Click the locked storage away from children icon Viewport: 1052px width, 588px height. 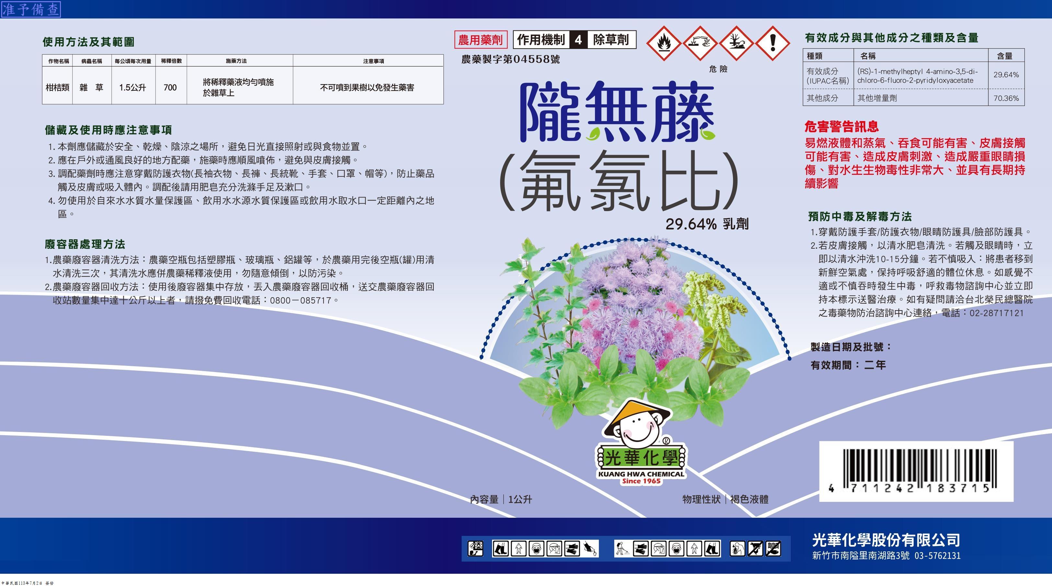point(475,548)
